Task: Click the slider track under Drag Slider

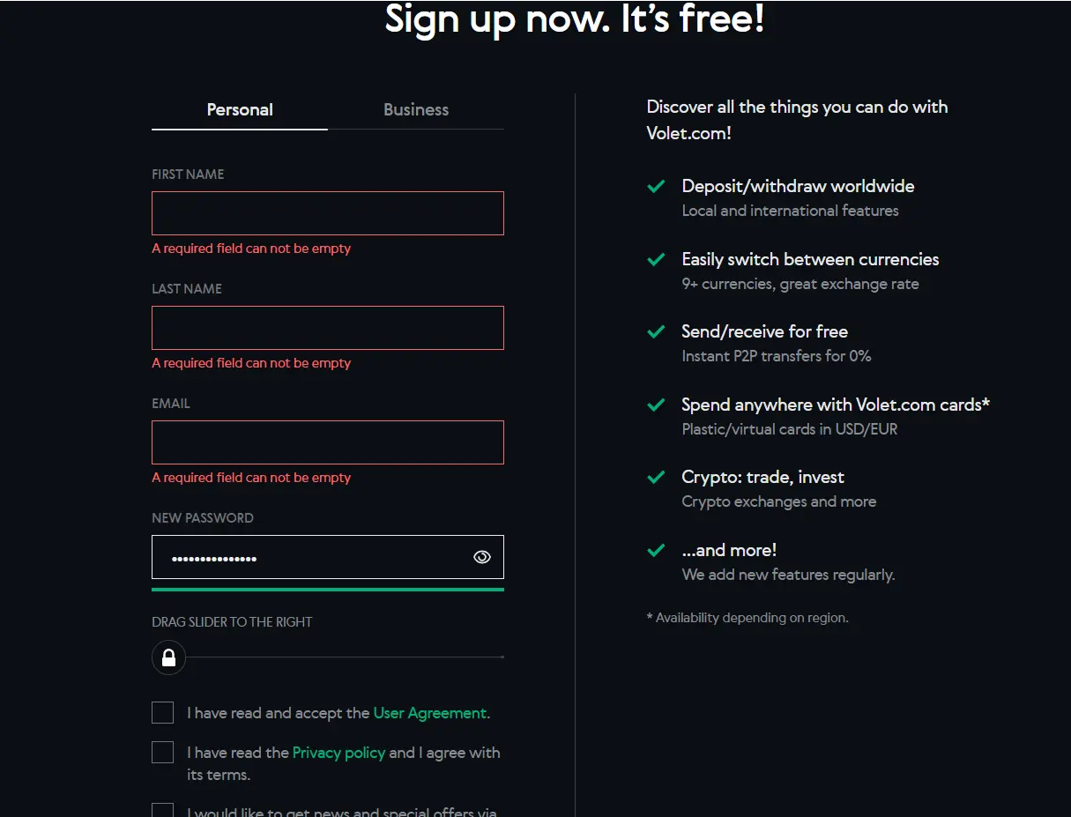Action: 345,657
